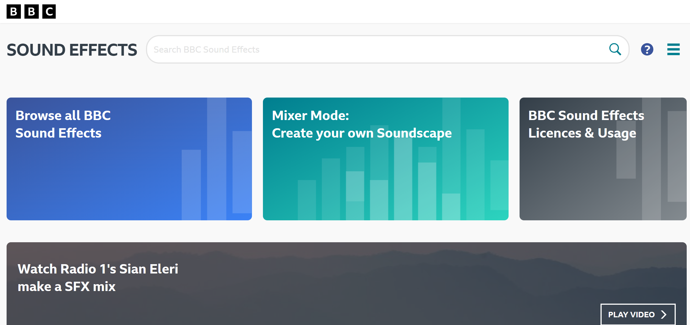Click the chevron arrow beside PLAY VIDEO
The width and height of the screenshot is (690, 325).
pos(664,314)
